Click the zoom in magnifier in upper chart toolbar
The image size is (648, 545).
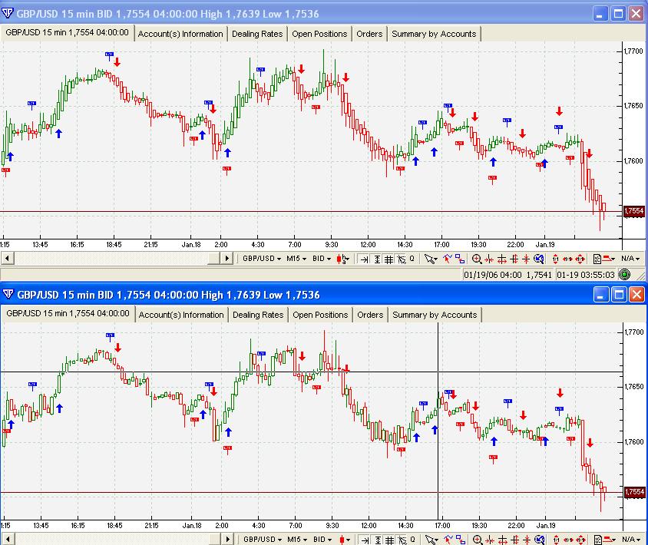click(477, 259)
